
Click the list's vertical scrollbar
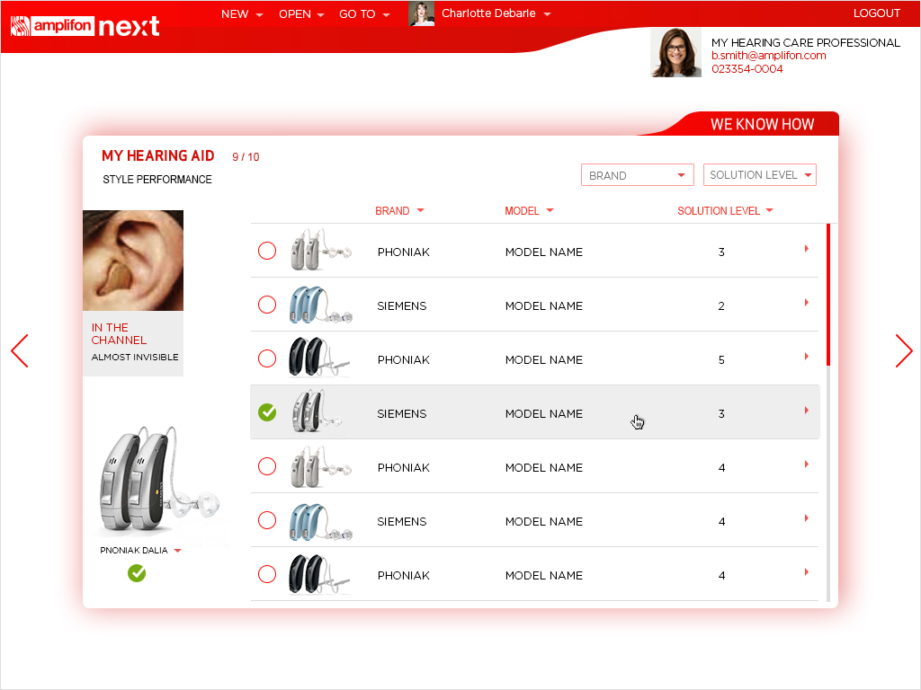pos(828,411)
